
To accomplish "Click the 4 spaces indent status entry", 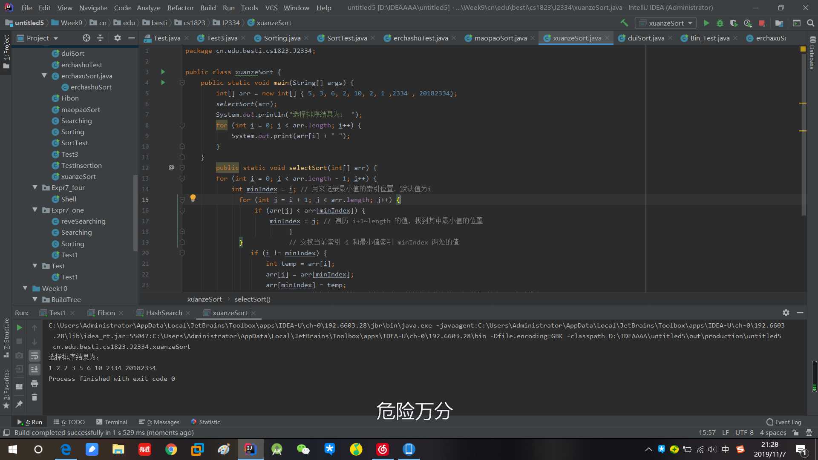I will coord(773,433).
